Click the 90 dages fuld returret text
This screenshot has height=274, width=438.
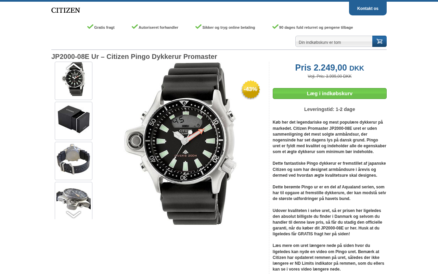coord(316,27)
